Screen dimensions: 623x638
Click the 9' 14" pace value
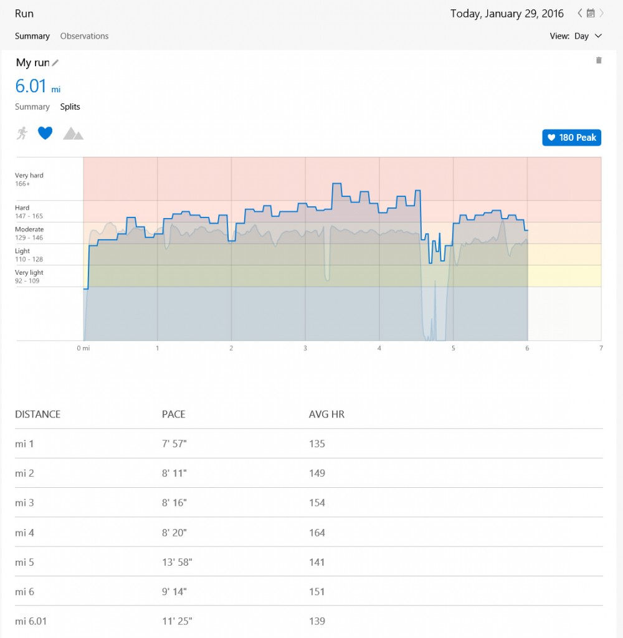coord(174,592)
